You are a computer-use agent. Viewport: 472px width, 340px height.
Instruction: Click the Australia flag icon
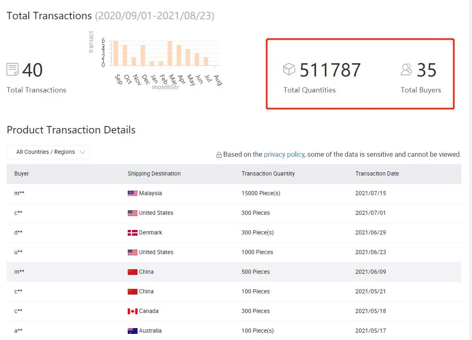click(x=132, y=331)
